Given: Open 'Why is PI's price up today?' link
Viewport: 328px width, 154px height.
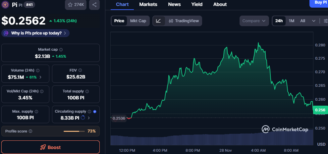Looking at the screenshot, I should (36, 33).
